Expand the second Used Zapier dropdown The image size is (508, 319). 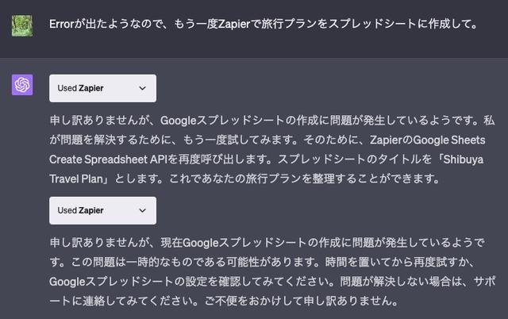(102, 210)
